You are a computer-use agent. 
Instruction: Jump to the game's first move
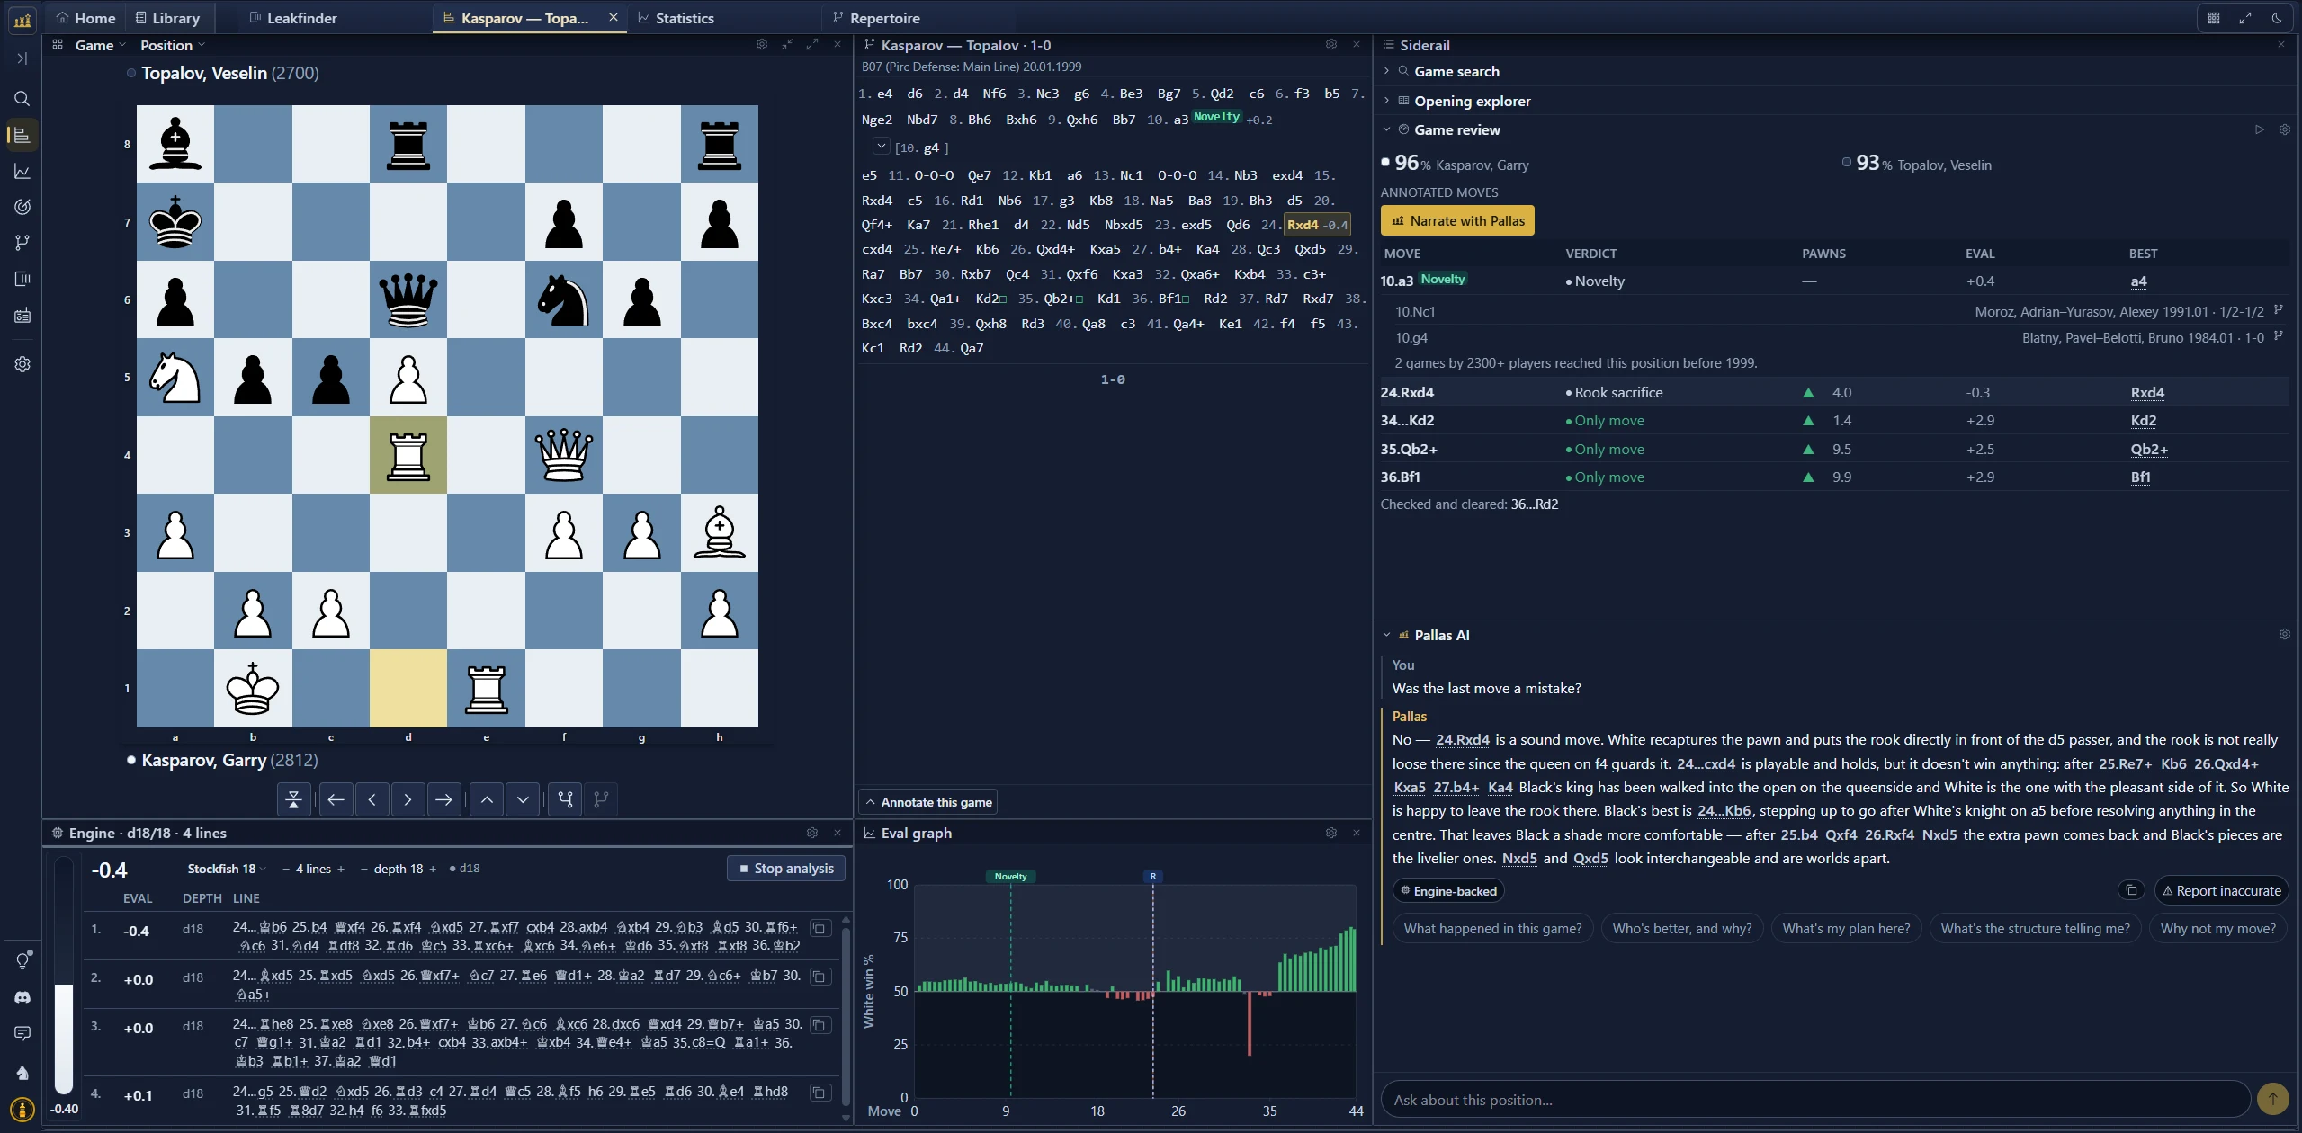pyautogui.click(x=336, y=799)
